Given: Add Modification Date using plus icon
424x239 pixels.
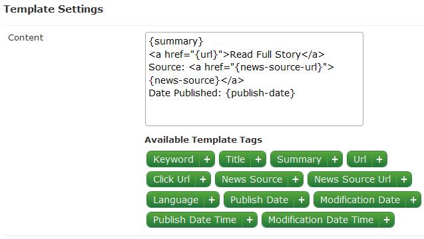Looking at the screenshot, I should 413,200.
